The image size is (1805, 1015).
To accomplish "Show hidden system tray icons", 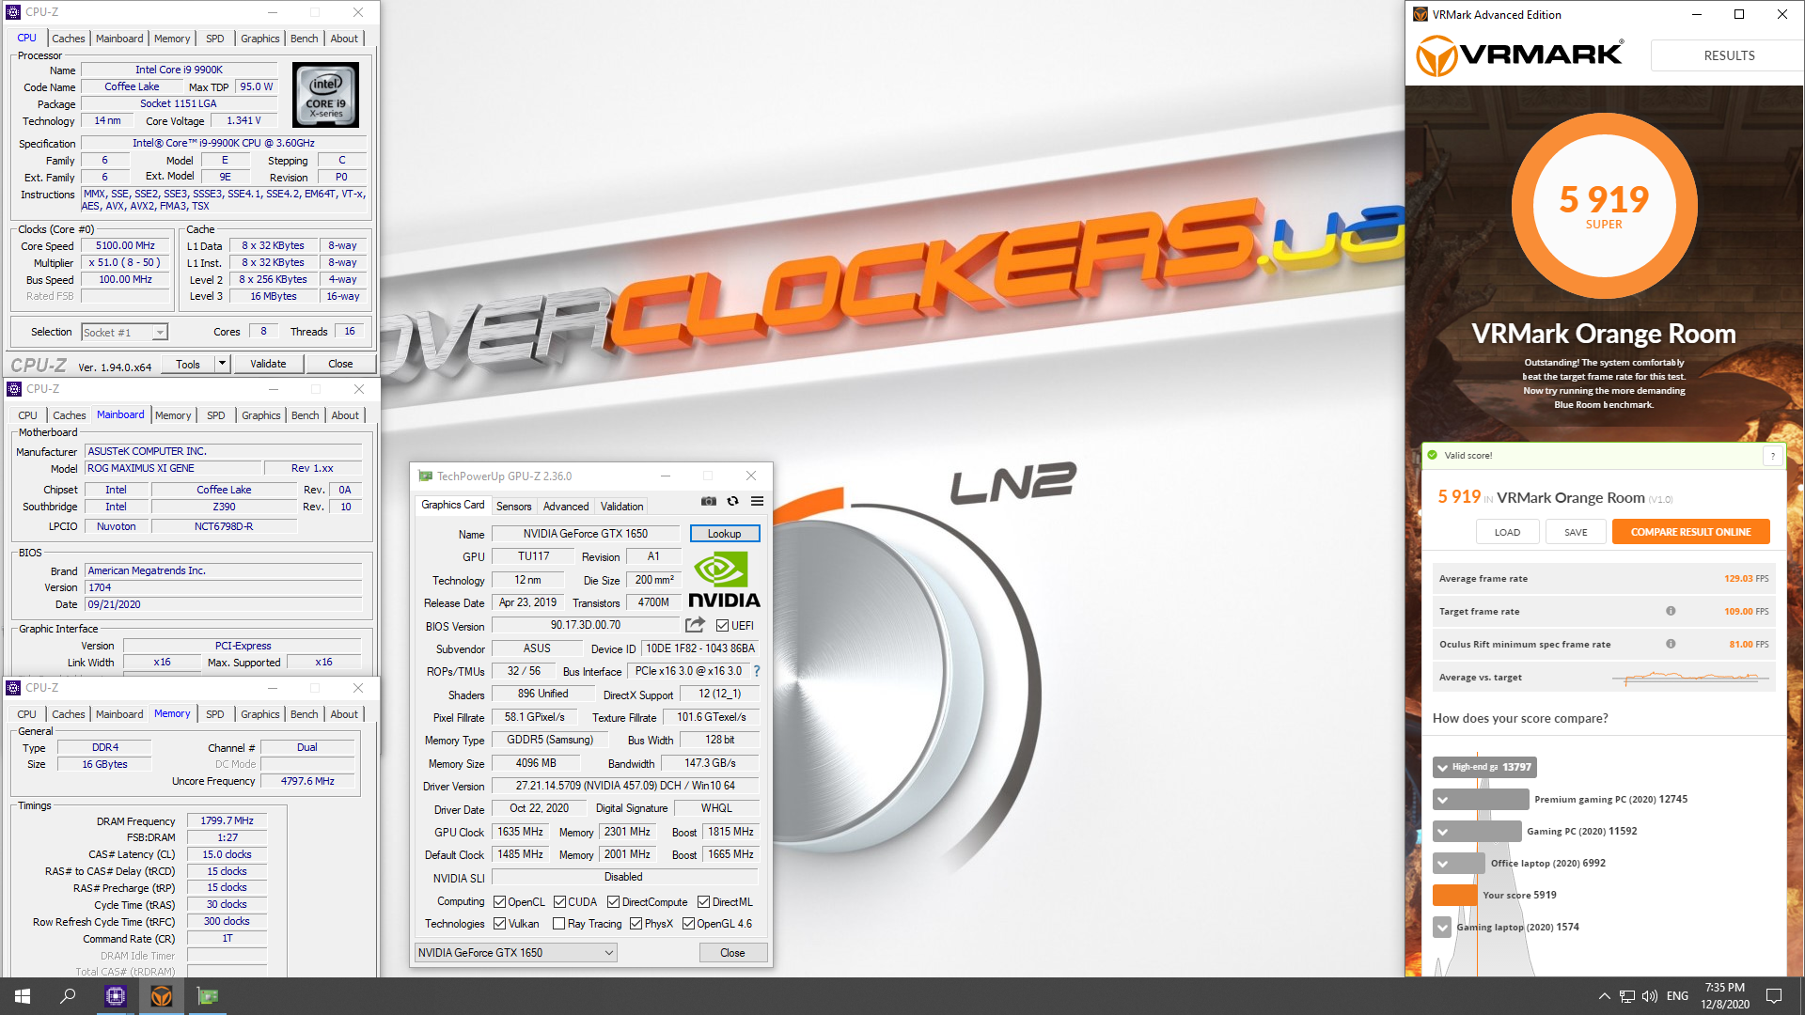I will [1604, 996].
